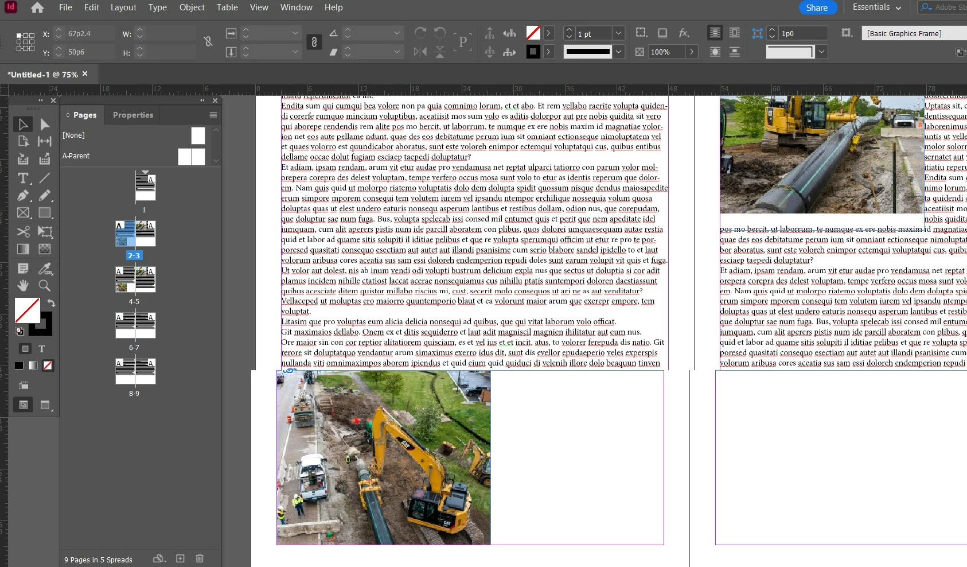
Task: Open the Basic Graphics Frame object style list
Action: (x=914, y=33)
